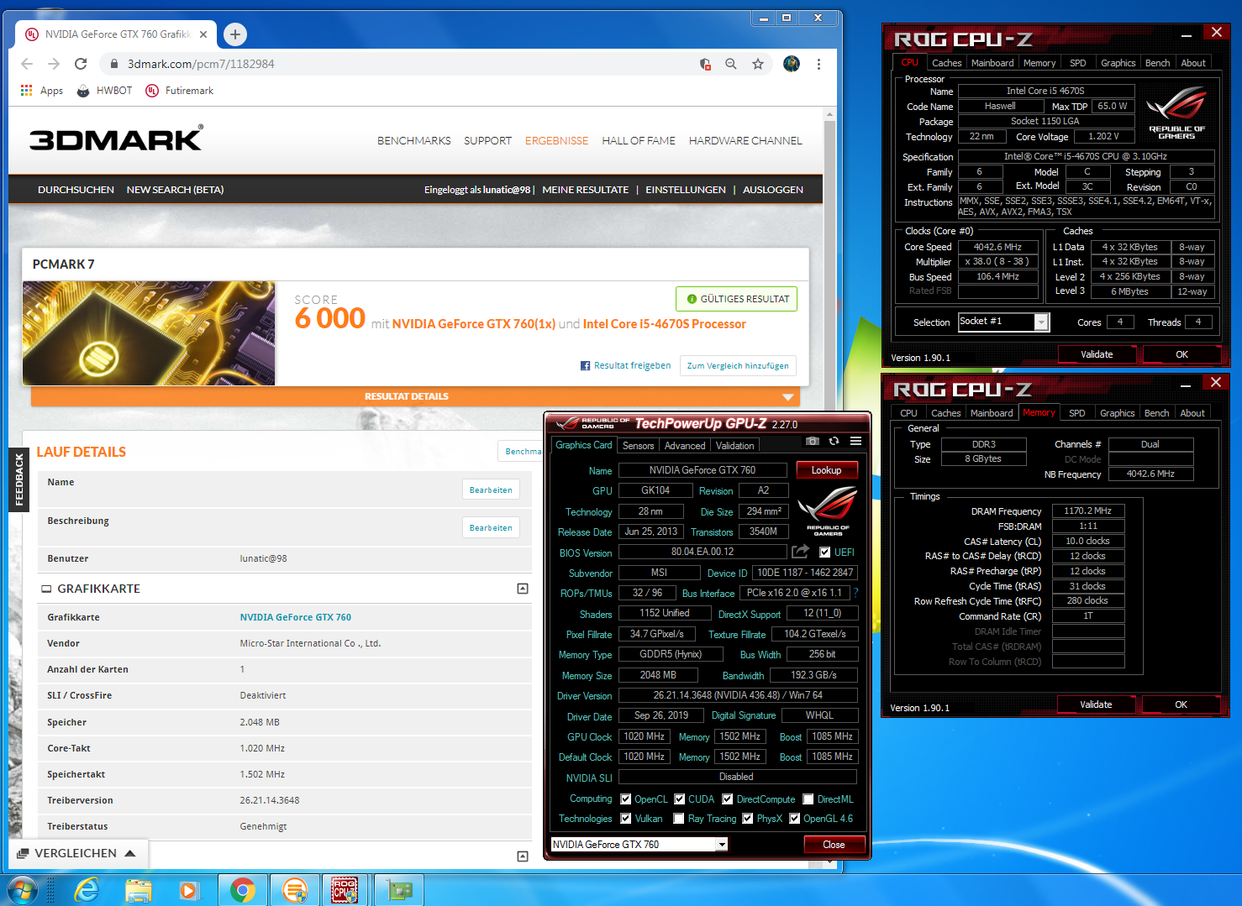
Task: Toggle the CUDA checkbox
Action: [x=679, y=799]
